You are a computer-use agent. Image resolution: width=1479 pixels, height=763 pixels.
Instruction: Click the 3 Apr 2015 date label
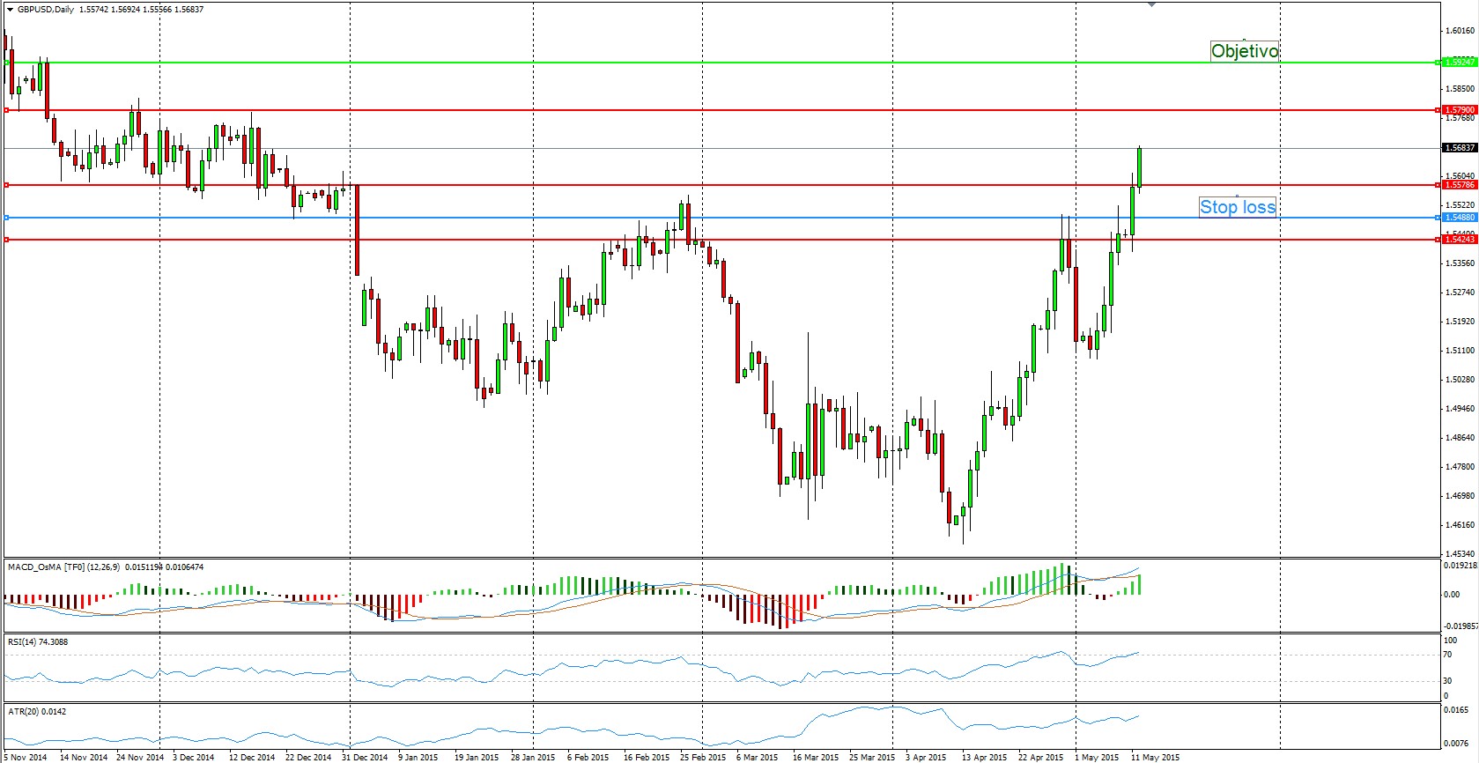coord(926,757)
